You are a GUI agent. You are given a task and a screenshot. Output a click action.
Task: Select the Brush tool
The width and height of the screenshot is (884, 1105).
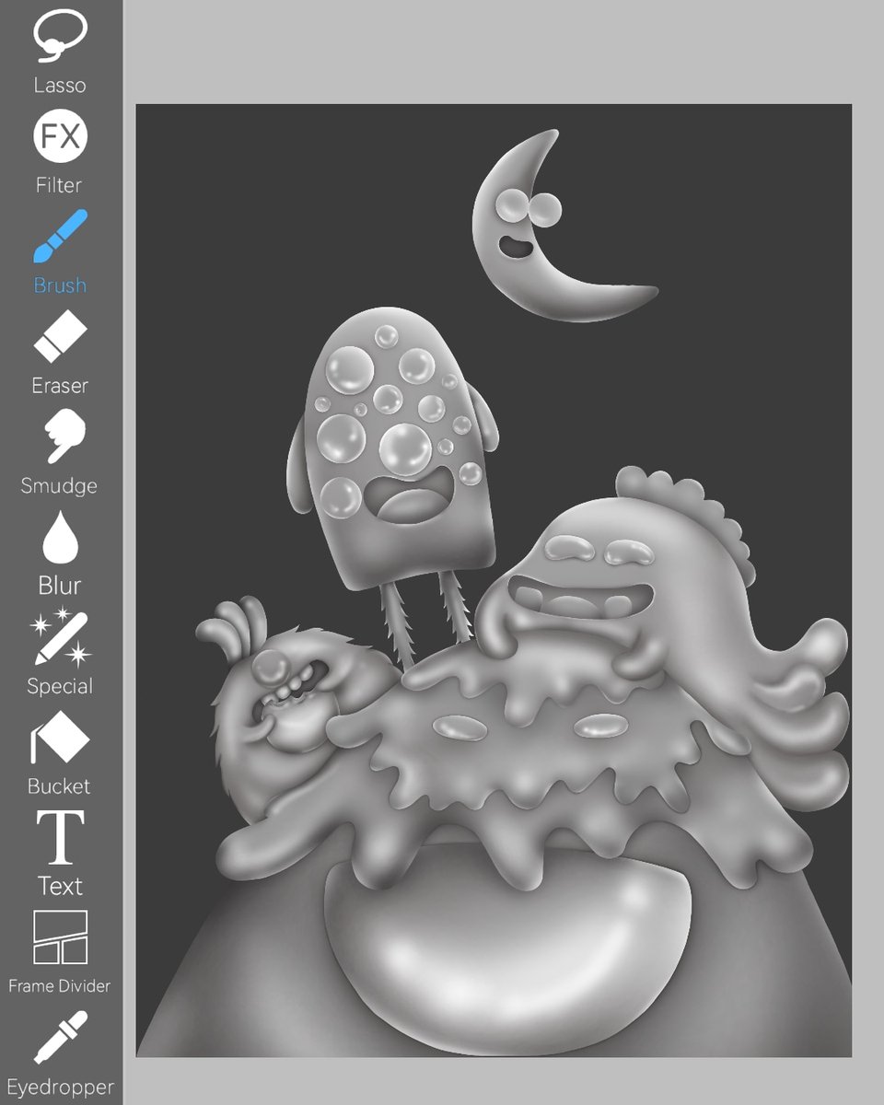tap(60, 239)
